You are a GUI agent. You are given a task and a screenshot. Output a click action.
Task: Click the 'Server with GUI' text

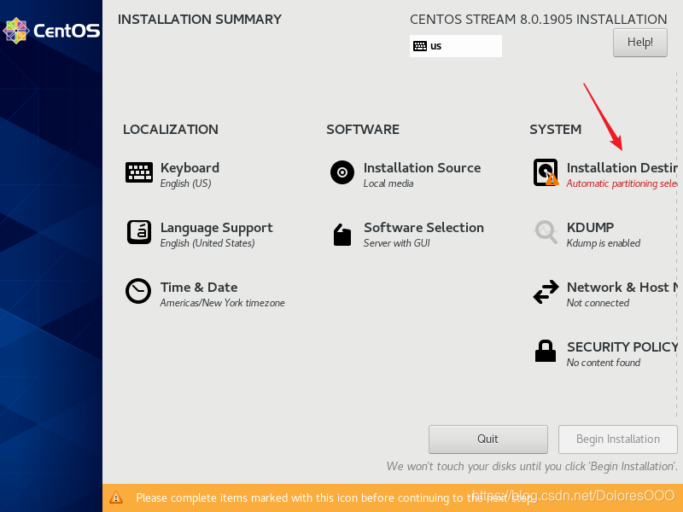[397, 243]
